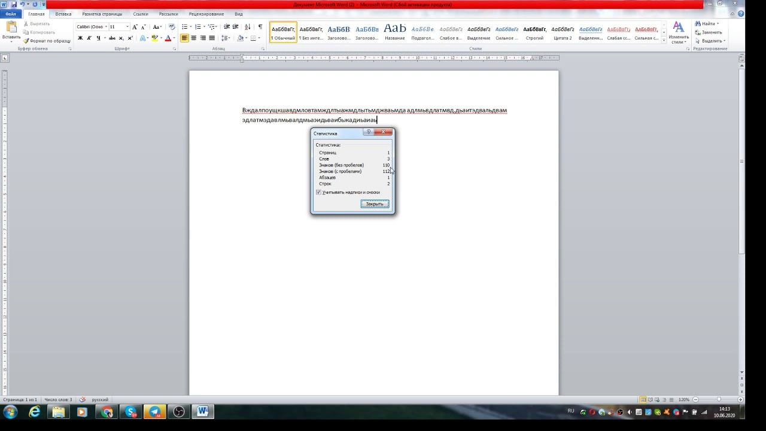
Task: Open the numbered list dropdown
Action: (205, 27)
